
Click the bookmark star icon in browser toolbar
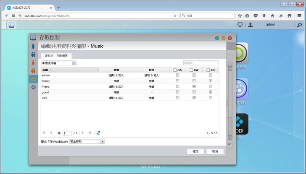pyautogui.click(x=240, y=16)
